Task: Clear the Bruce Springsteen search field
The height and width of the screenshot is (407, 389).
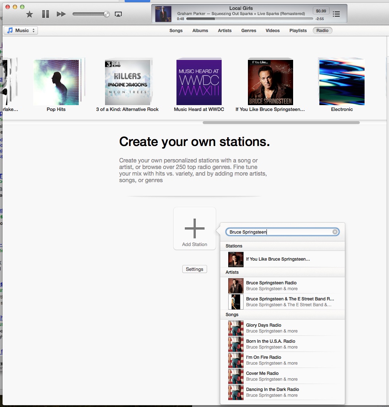Action: click(335, 232)
